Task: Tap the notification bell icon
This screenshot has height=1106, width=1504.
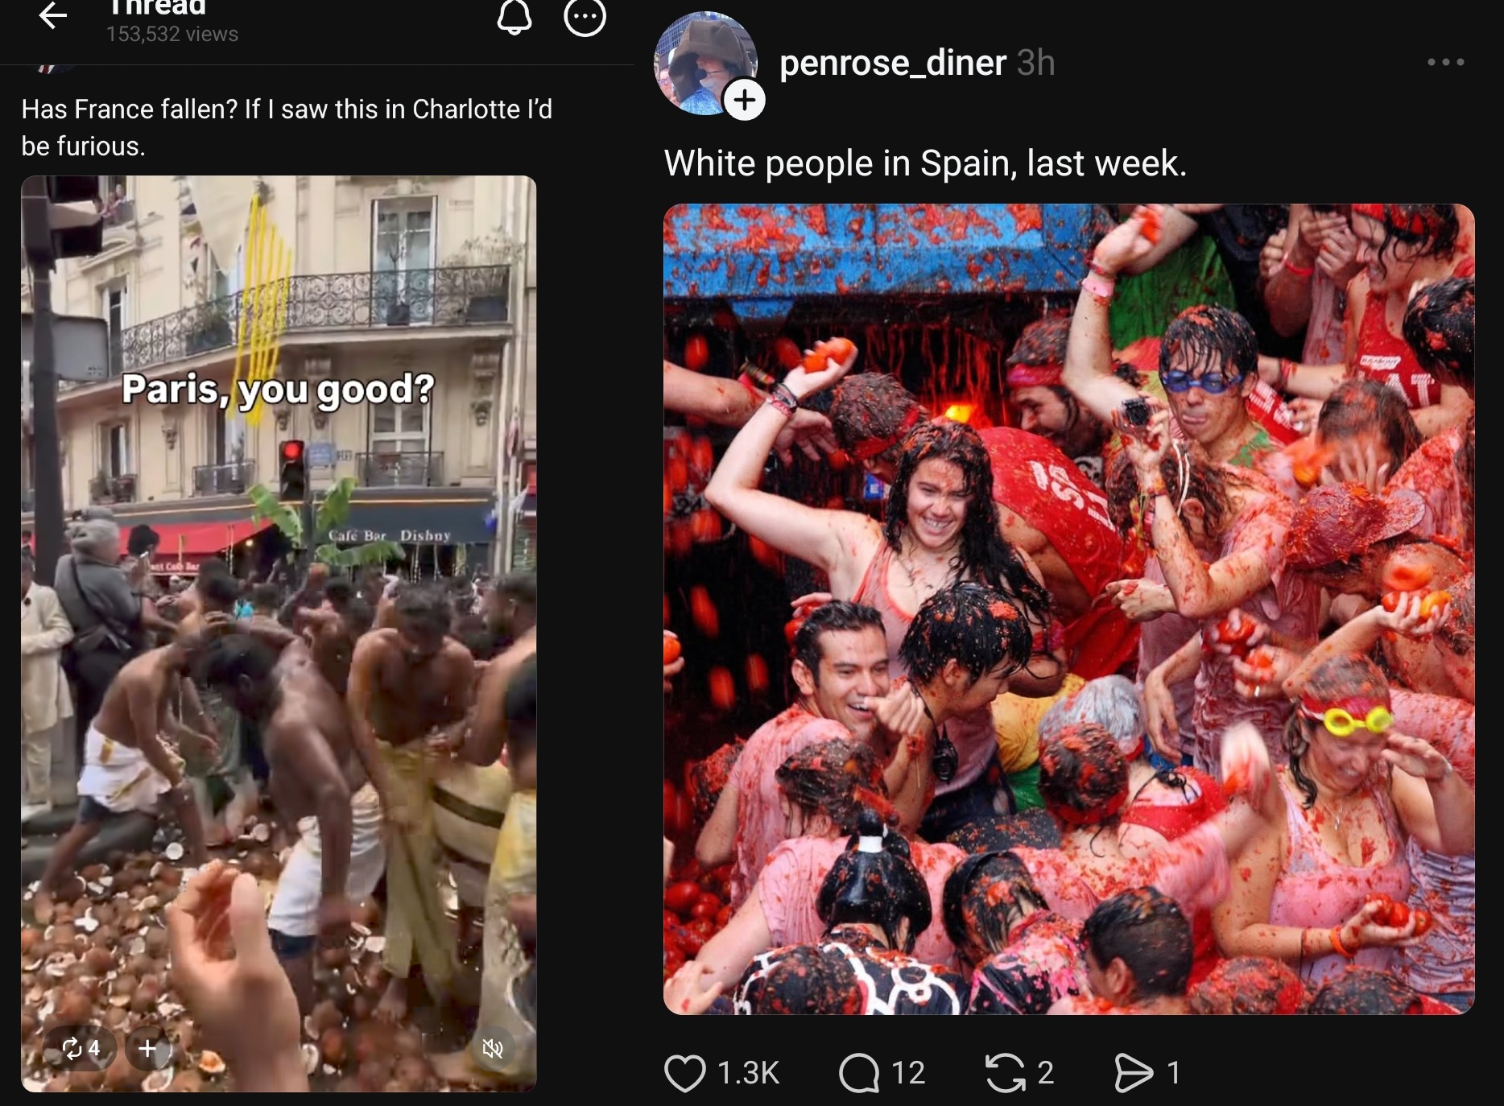Action: (x=514, y=16)
